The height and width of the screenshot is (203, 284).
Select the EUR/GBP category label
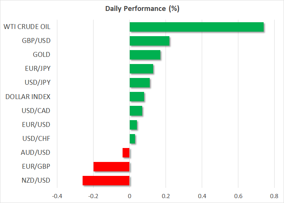click(37, 166)
